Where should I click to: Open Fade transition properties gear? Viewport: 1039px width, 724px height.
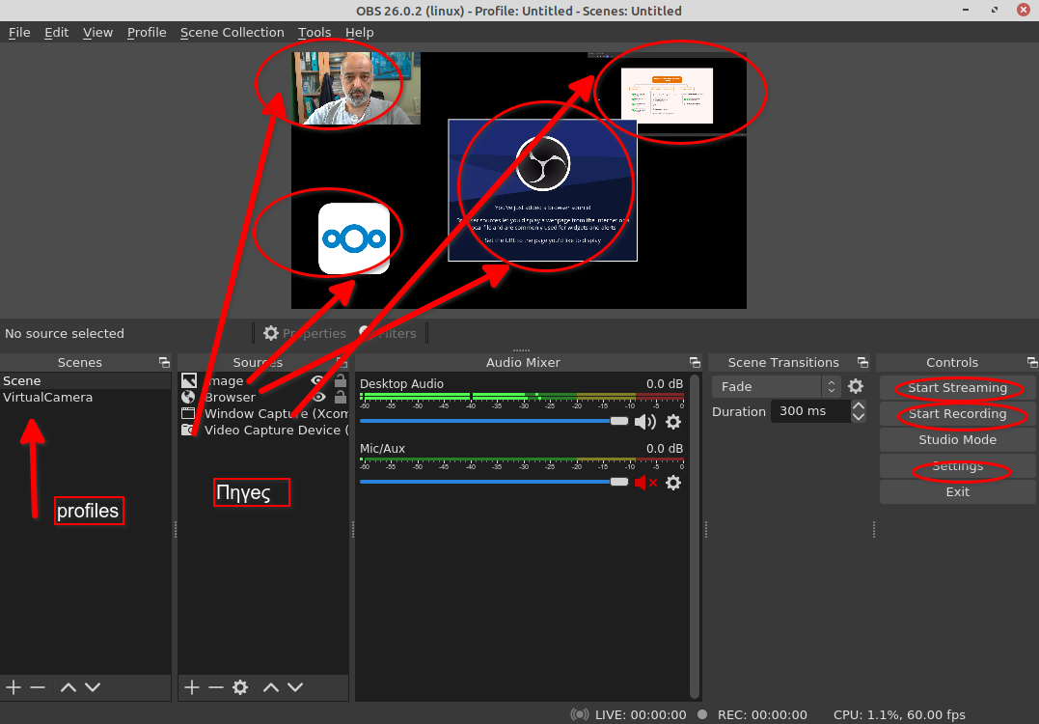coord(856,386)
